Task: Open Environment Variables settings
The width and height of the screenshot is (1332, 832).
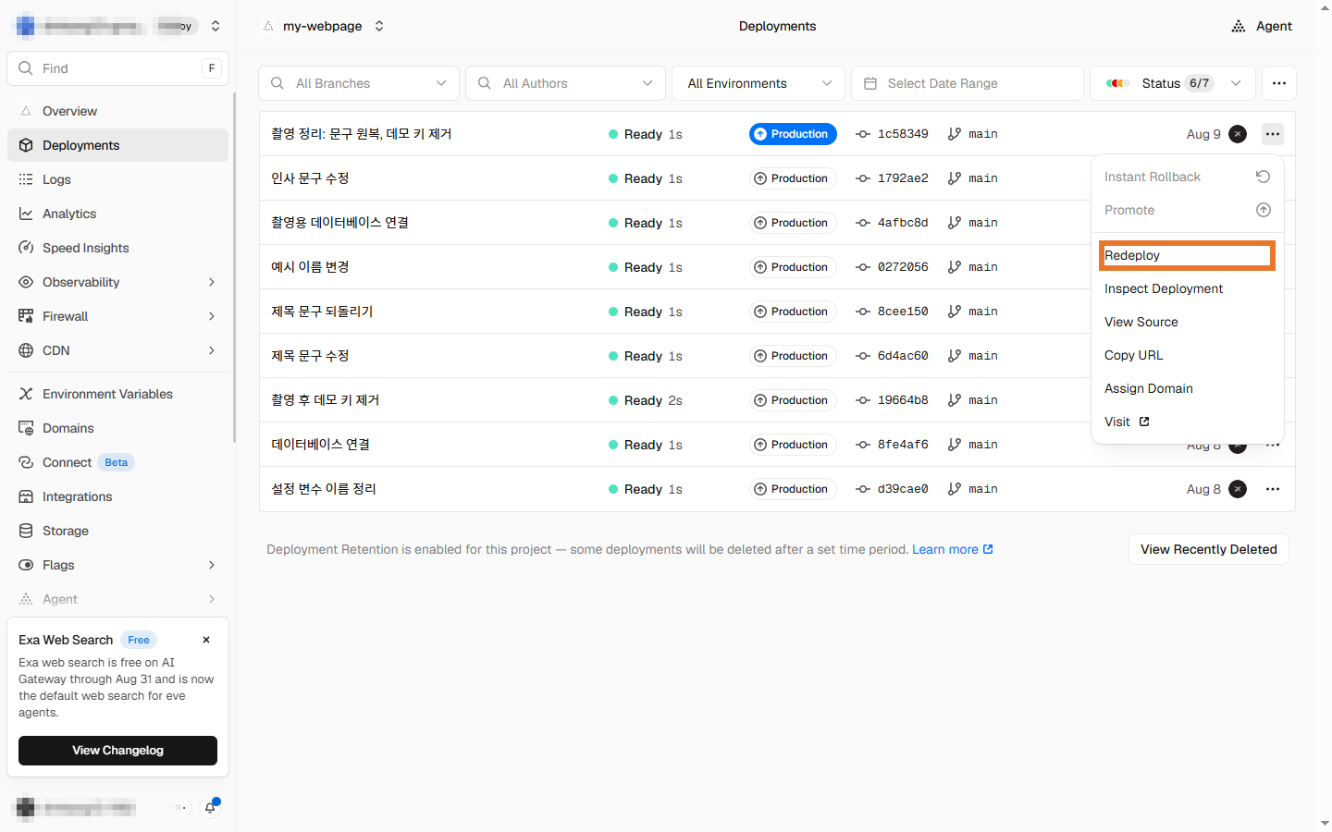Action: [x=117, y=394]
